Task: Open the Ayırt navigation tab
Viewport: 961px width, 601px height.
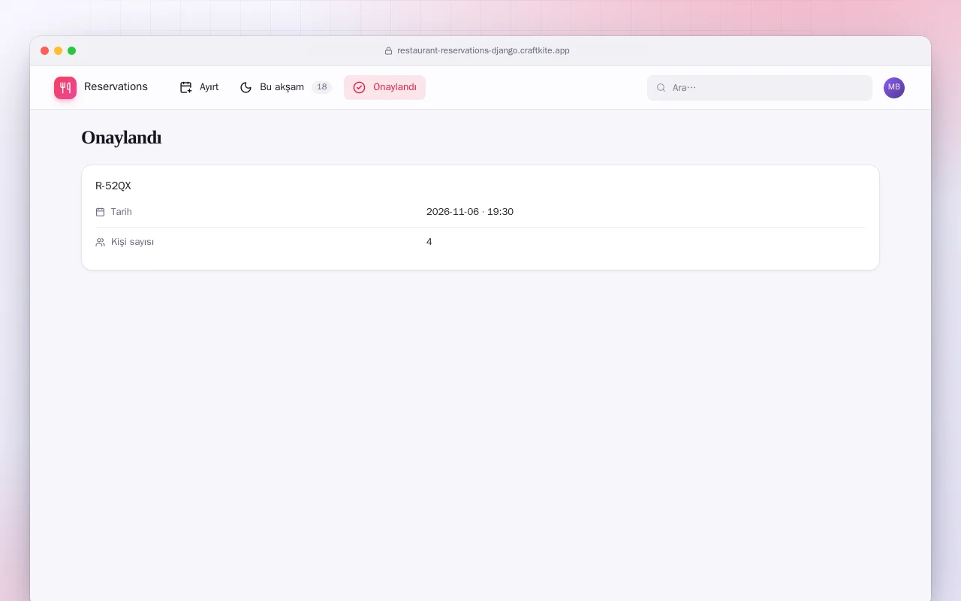Action: pos(200,87)
